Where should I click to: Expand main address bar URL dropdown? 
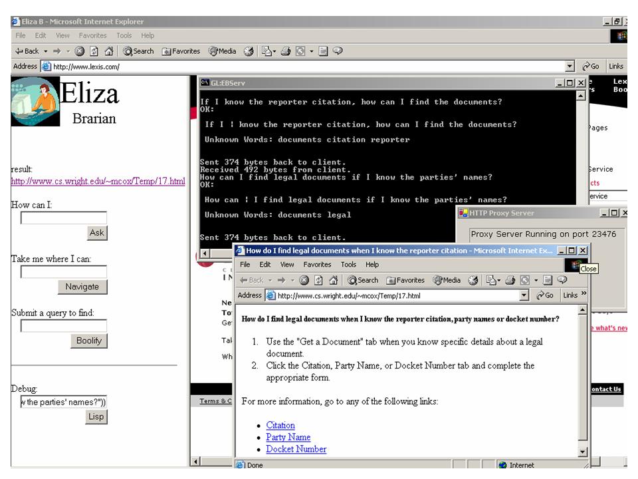coord(570,67)
